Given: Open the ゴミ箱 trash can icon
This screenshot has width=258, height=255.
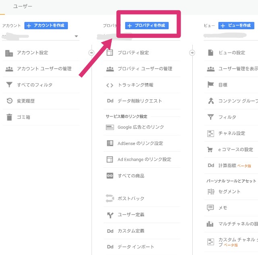Looking at the screenshot, I should coord(9,117).
